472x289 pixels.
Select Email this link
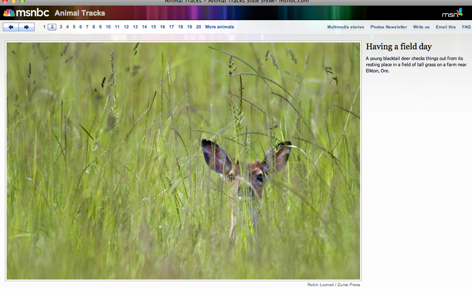pyautogui.click(x=446, y=27)
